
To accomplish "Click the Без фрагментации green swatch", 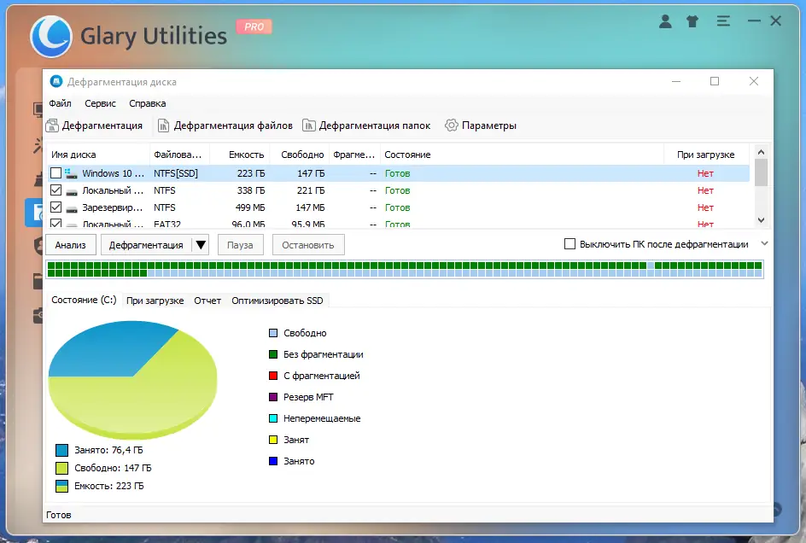I will click(x=273, y=354).
